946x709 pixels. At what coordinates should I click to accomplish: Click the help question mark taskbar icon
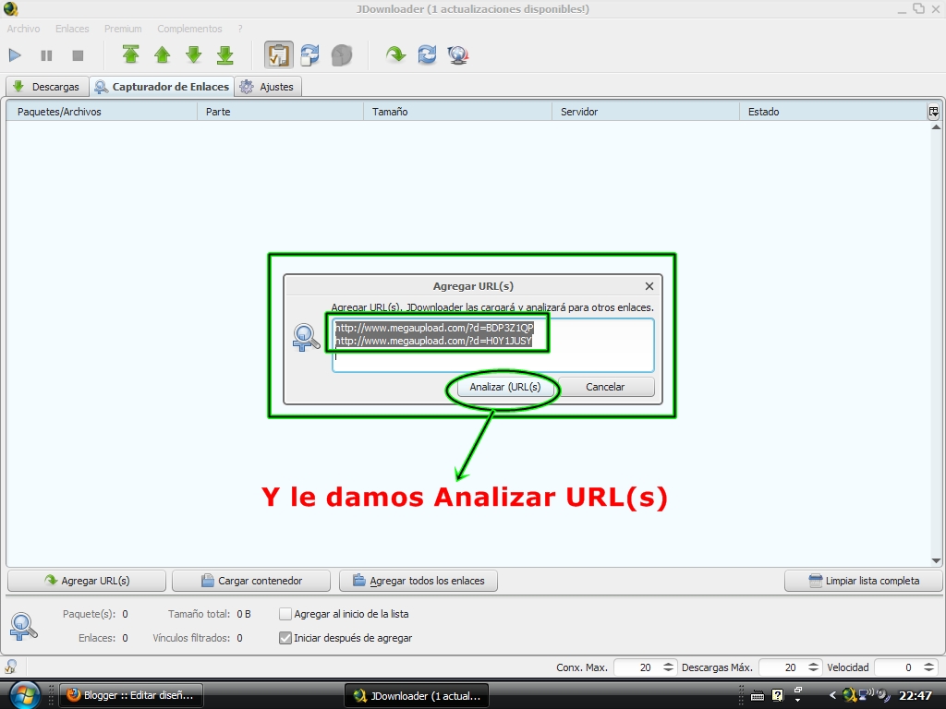point(778,695)
